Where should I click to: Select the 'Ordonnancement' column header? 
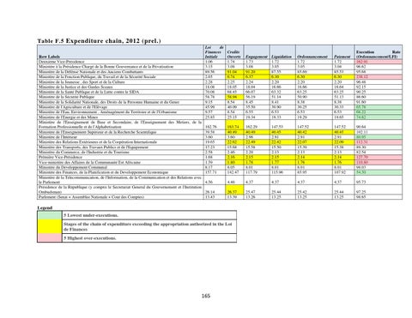[x=314, y=52]
